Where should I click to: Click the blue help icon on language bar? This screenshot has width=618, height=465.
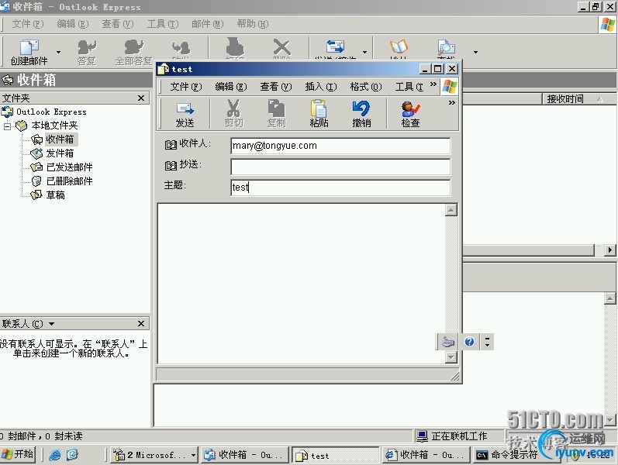pyautogui.click(x=469, y=342)
